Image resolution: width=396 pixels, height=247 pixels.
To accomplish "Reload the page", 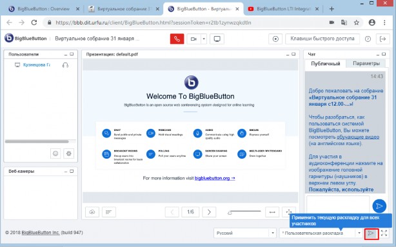I will 34,23.
